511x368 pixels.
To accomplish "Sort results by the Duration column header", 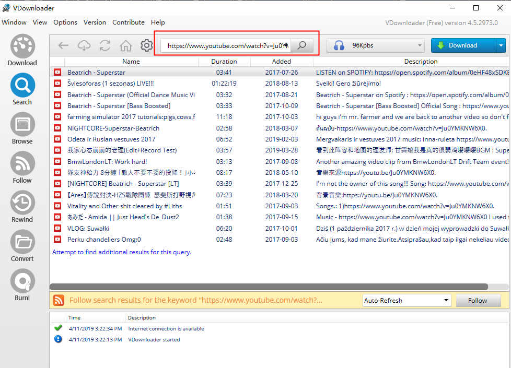I will tap(224, 61).
